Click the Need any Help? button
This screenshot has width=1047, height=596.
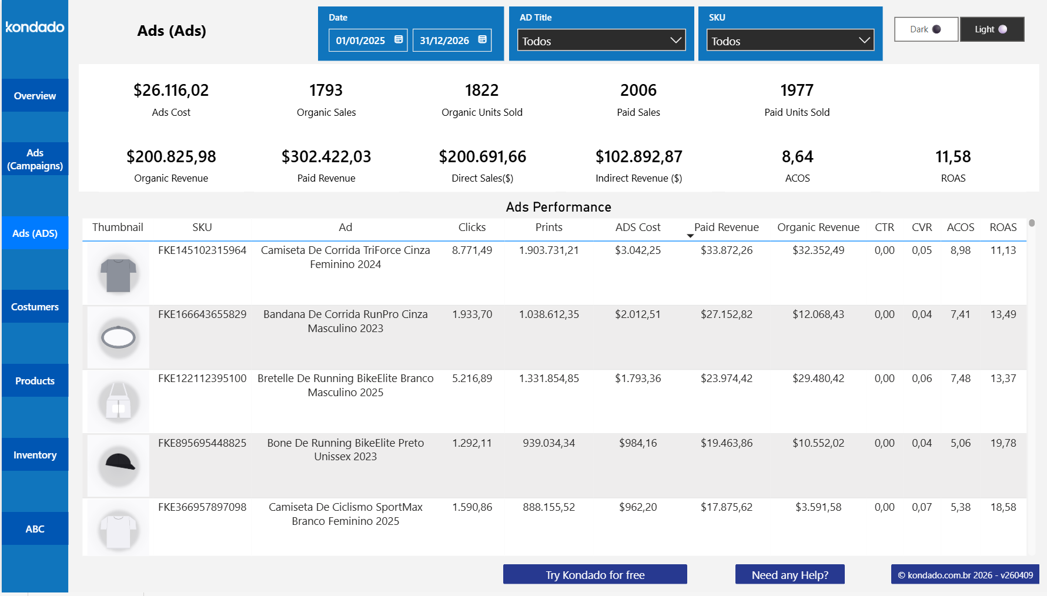[790, 574]
